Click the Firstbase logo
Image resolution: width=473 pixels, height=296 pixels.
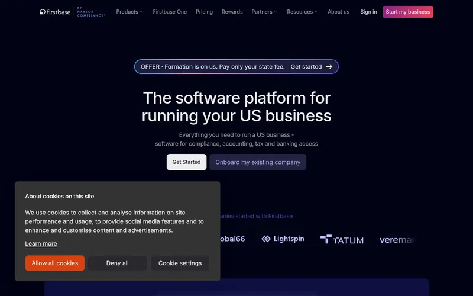pyautogui.click(x=55, y=12)
